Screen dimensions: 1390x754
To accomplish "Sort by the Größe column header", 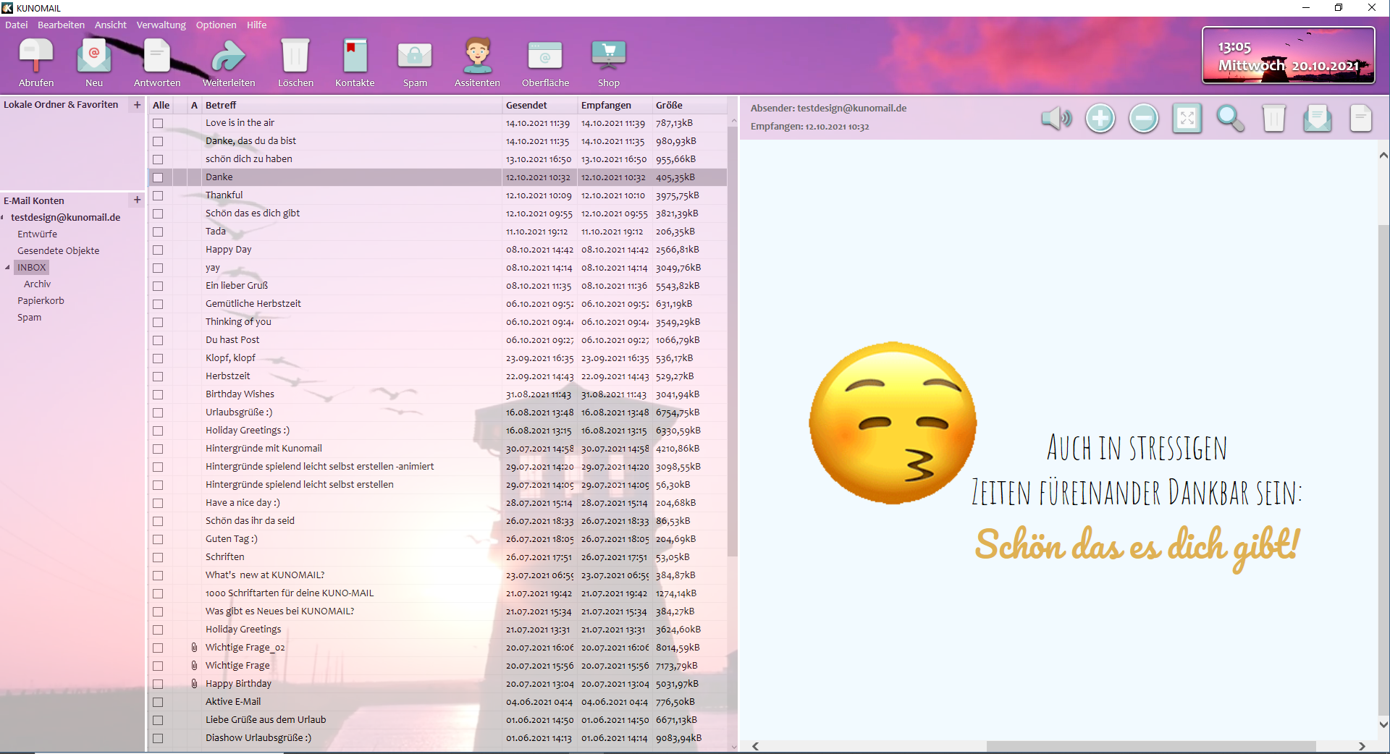I will pyautogui.click(x=689, y=105).
